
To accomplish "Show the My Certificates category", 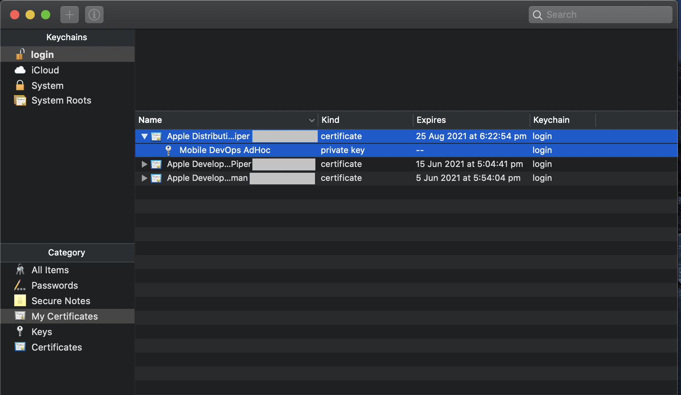I will coord(68,316).
